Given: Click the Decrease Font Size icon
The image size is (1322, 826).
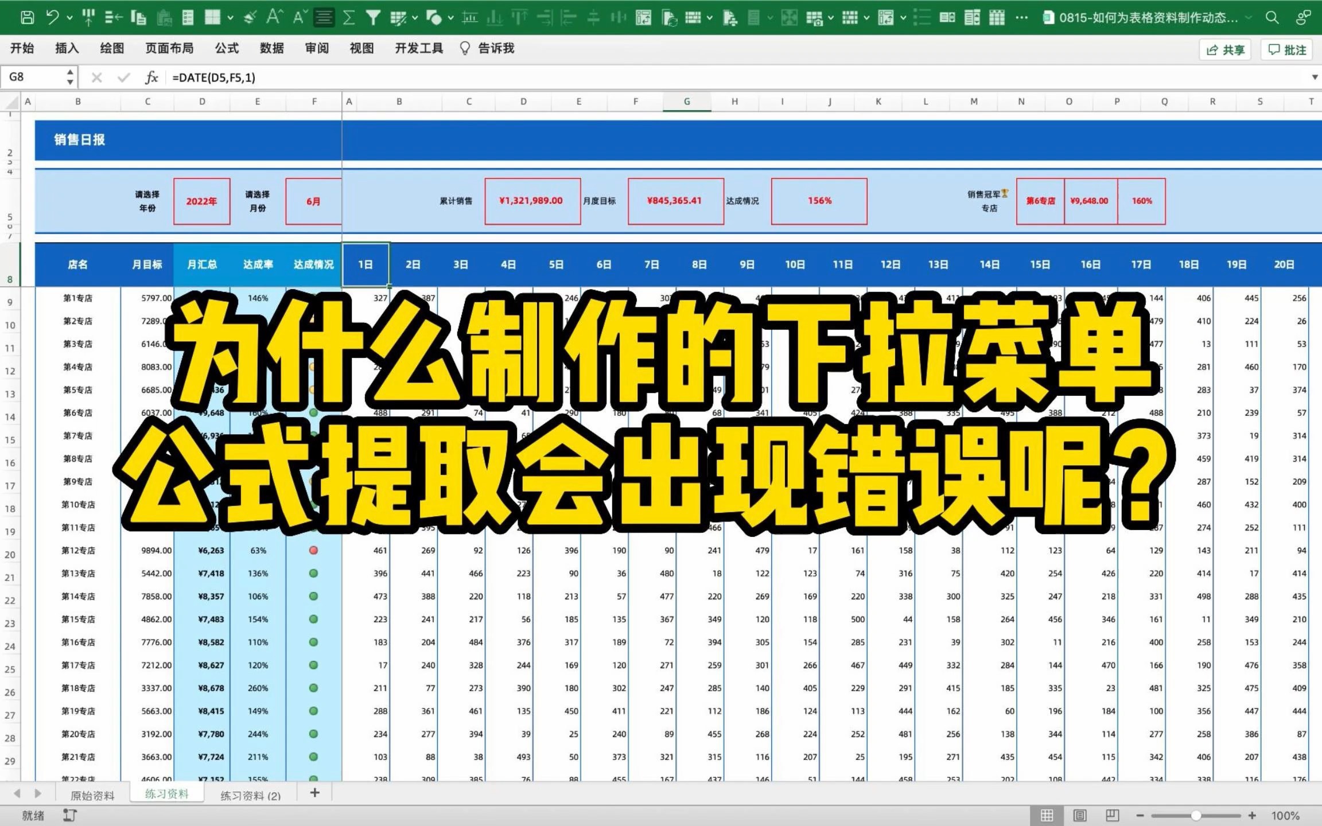Looking at the screenshot, I should tap(300, 18).
